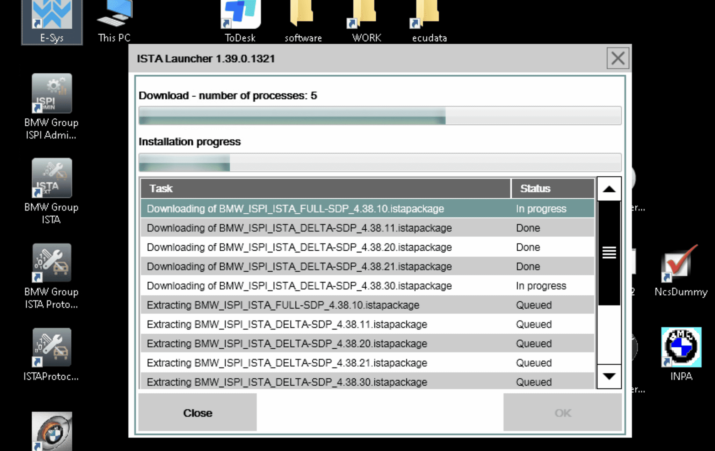
Task: Select Downloading DELTA-SDP_4.38.21 row
Action: pos(368,266)
